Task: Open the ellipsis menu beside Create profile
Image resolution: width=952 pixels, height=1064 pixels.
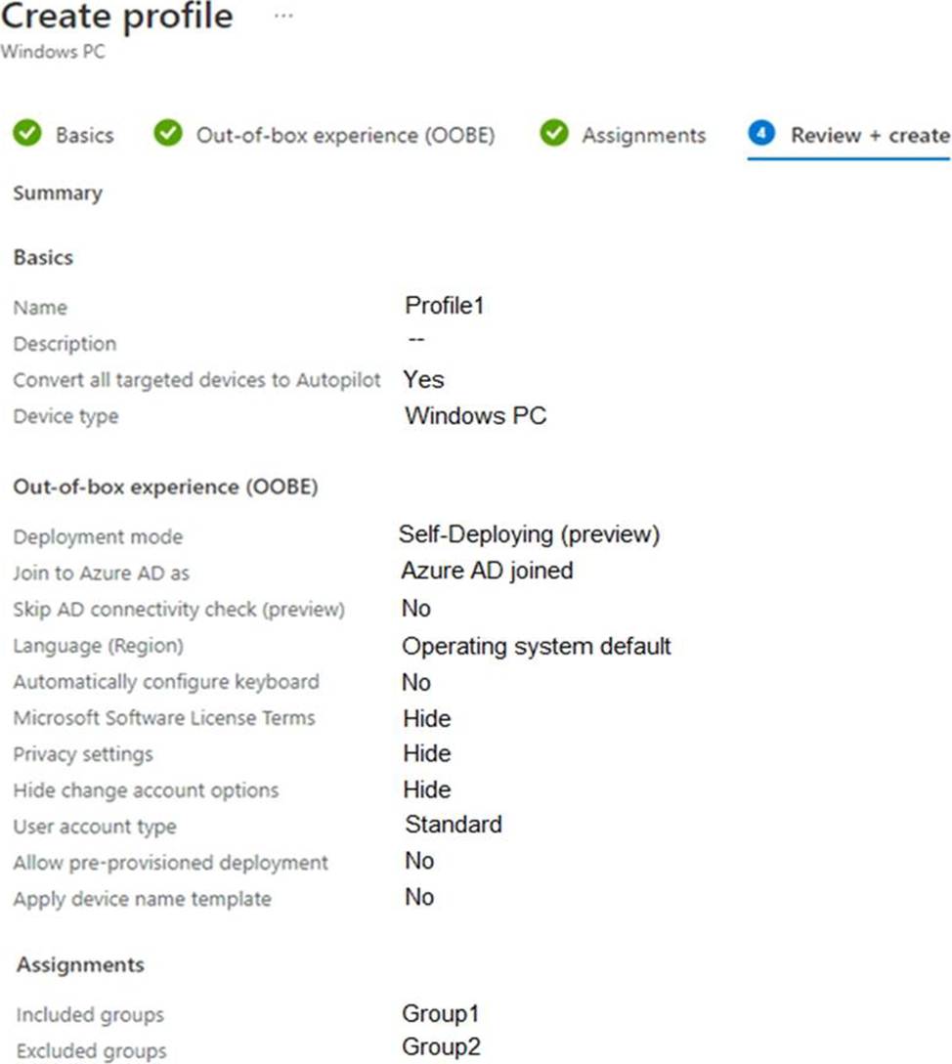Action: pos(283,17)
